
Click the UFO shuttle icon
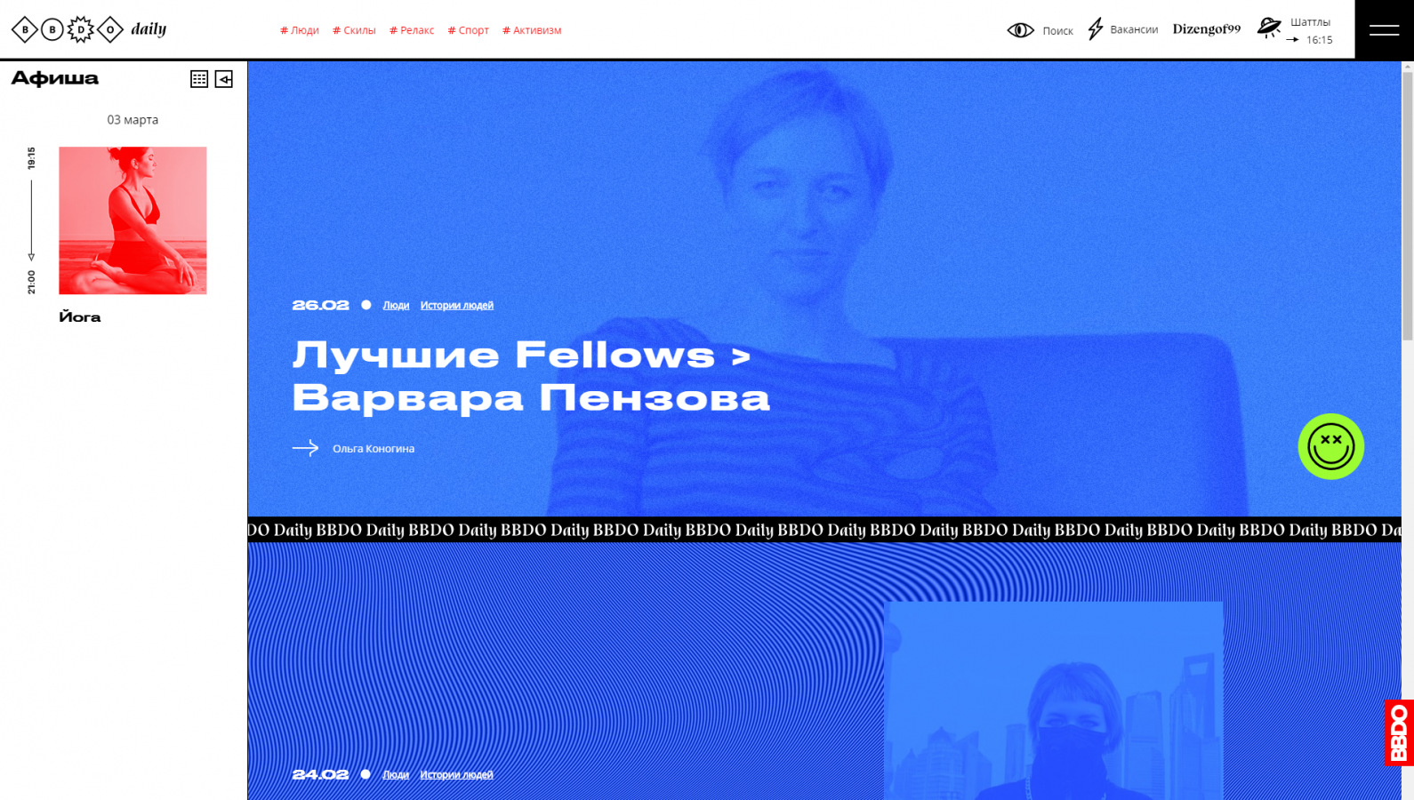point(1269,28)
